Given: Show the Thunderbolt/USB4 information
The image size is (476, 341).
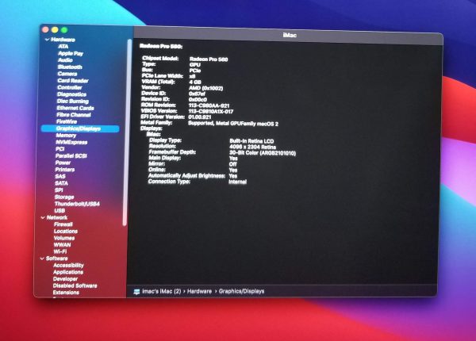Looking at the screenshot, I should [x=76, y=203].
